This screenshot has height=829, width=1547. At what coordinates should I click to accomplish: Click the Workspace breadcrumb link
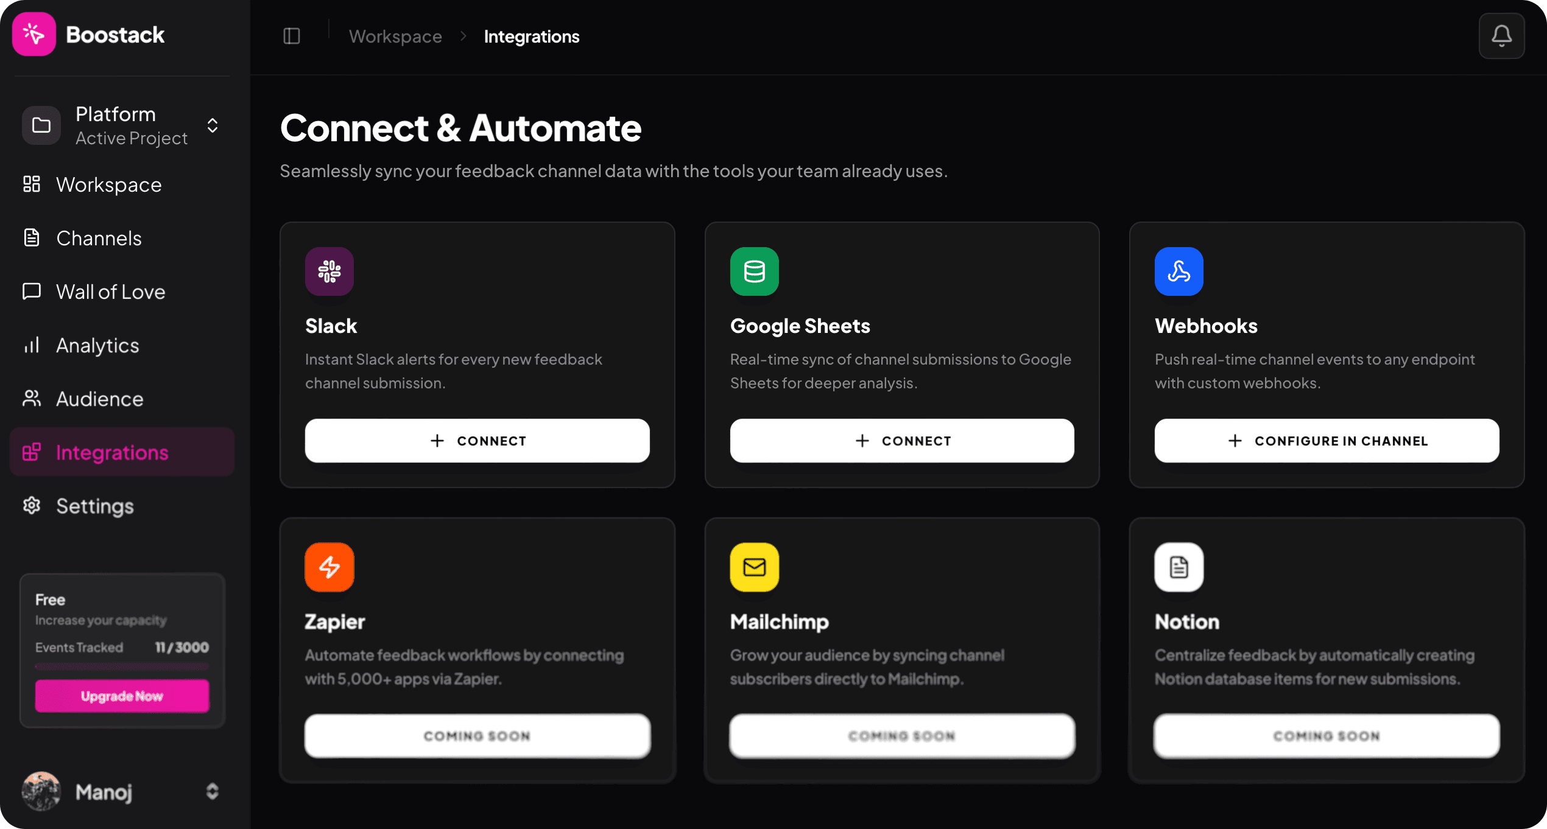(x=395, y=36)
